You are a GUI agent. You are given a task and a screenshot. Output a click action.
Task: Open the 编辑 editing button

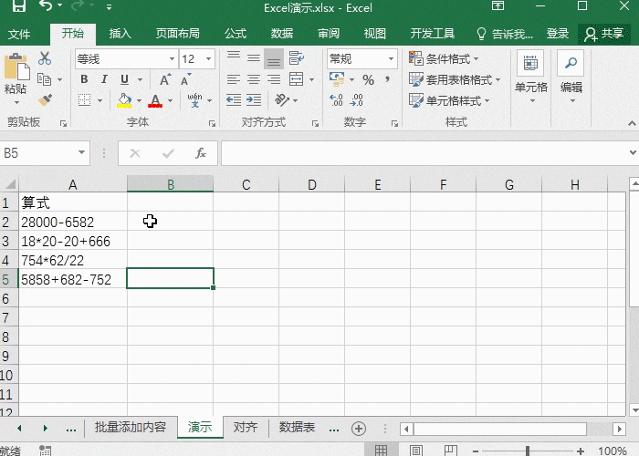571,78
